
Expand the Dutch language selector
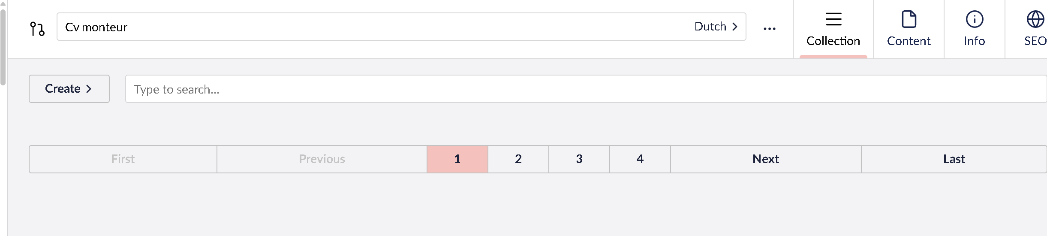pos(715,27)
